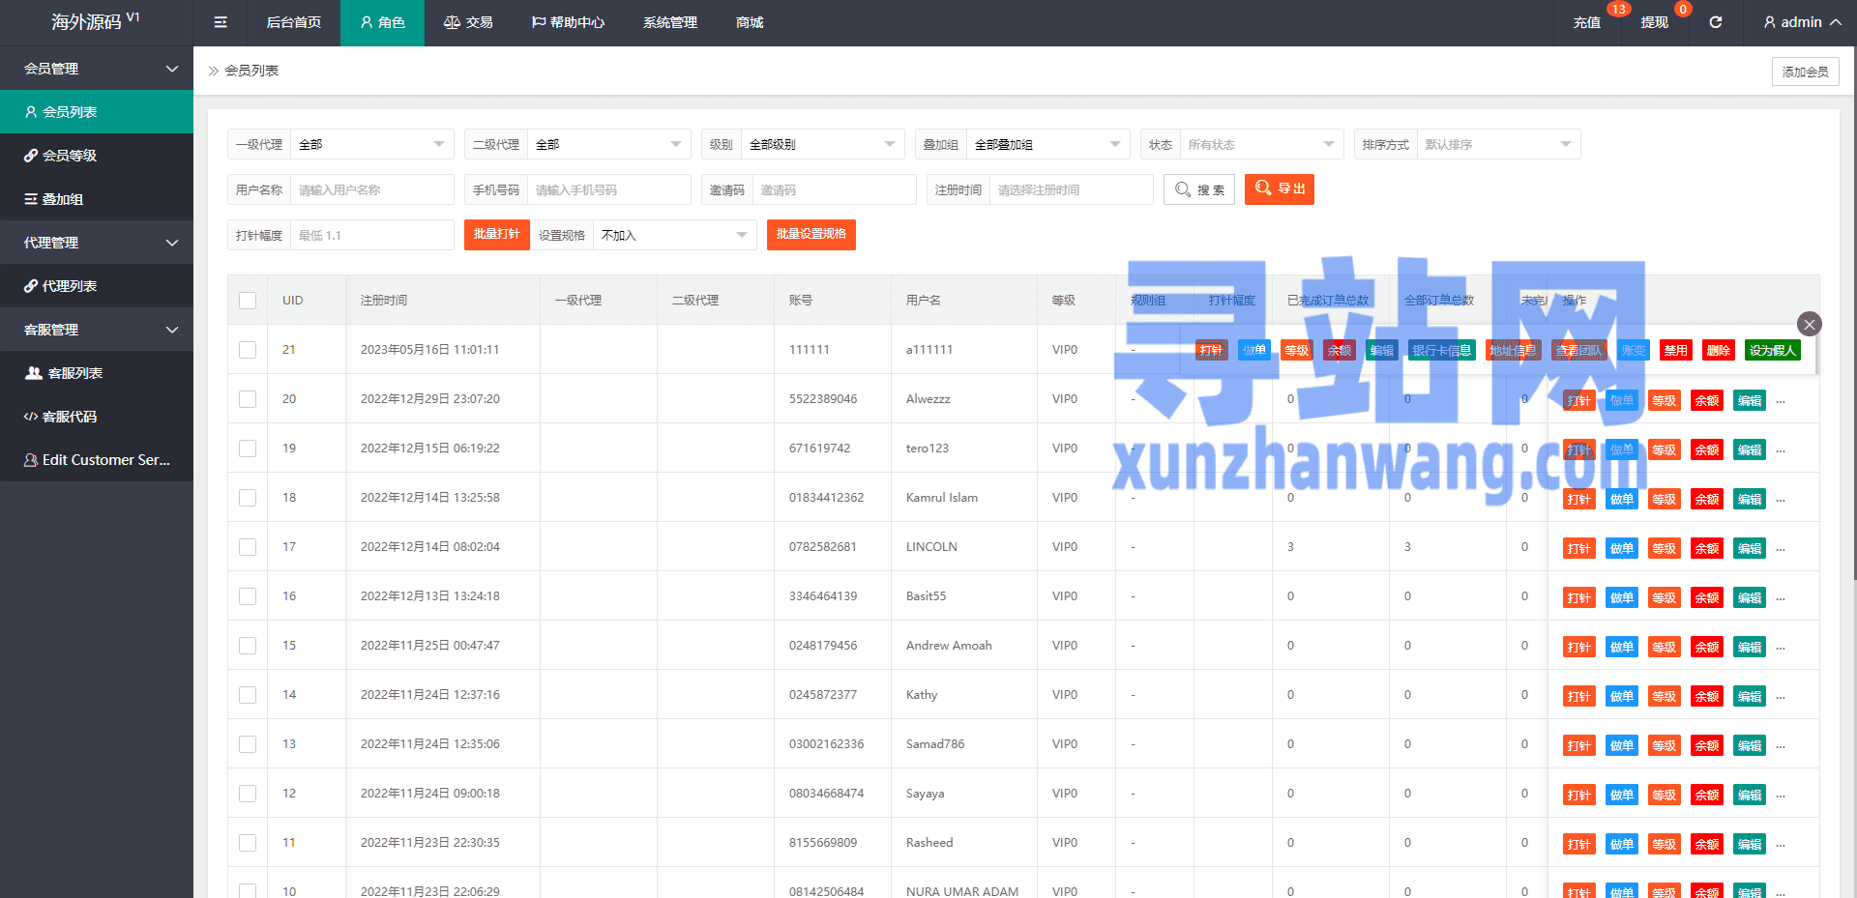Viewport: 1857px width, 898px height.
Task: Open the 排序方式 dropdown
Action: click(1498, 144)
